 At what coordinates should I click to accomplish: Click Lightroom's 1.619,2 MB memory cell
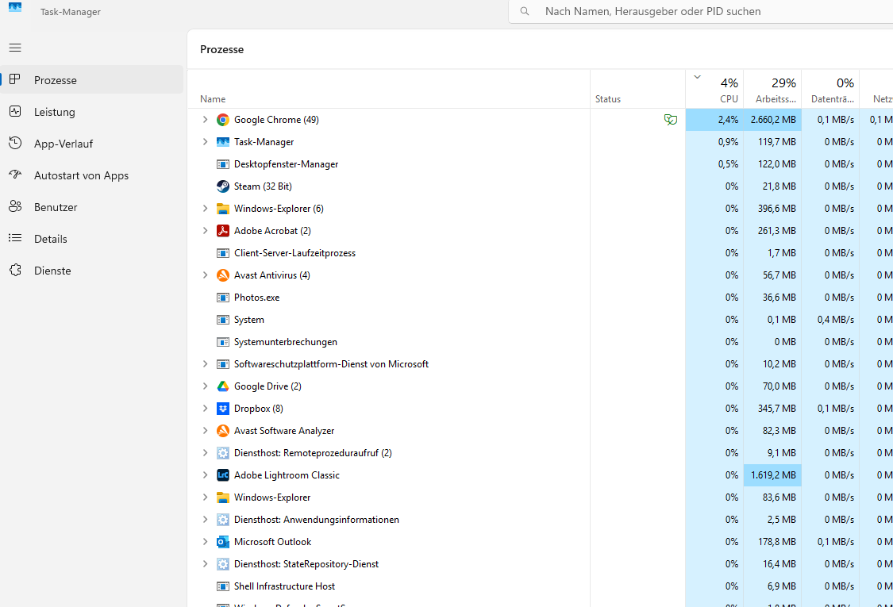click(772, 475)
